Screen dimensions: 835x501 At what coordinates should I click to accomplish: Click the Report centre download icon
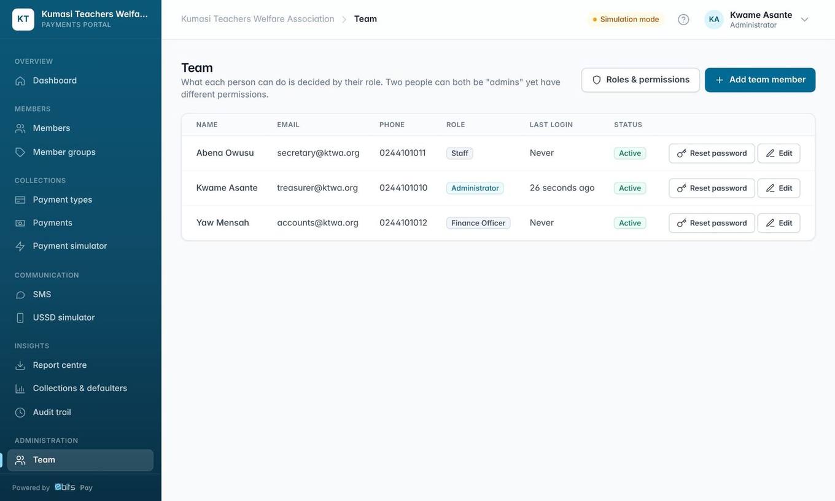[x=20, y=365]
